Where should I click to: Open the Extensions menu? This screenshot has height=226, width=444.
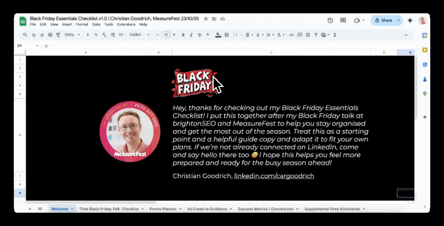(126, 24)
